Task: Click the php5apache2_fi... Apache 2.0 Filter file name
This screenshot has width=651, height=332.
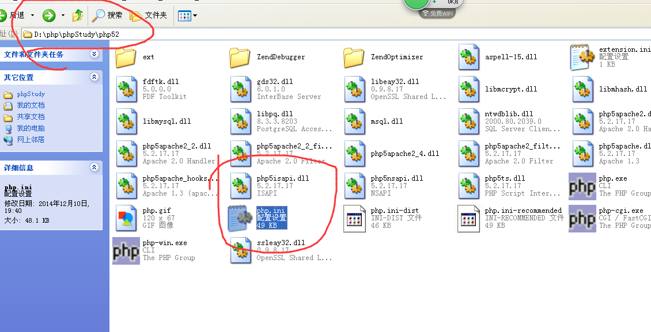Action: (x=294, y=146)
